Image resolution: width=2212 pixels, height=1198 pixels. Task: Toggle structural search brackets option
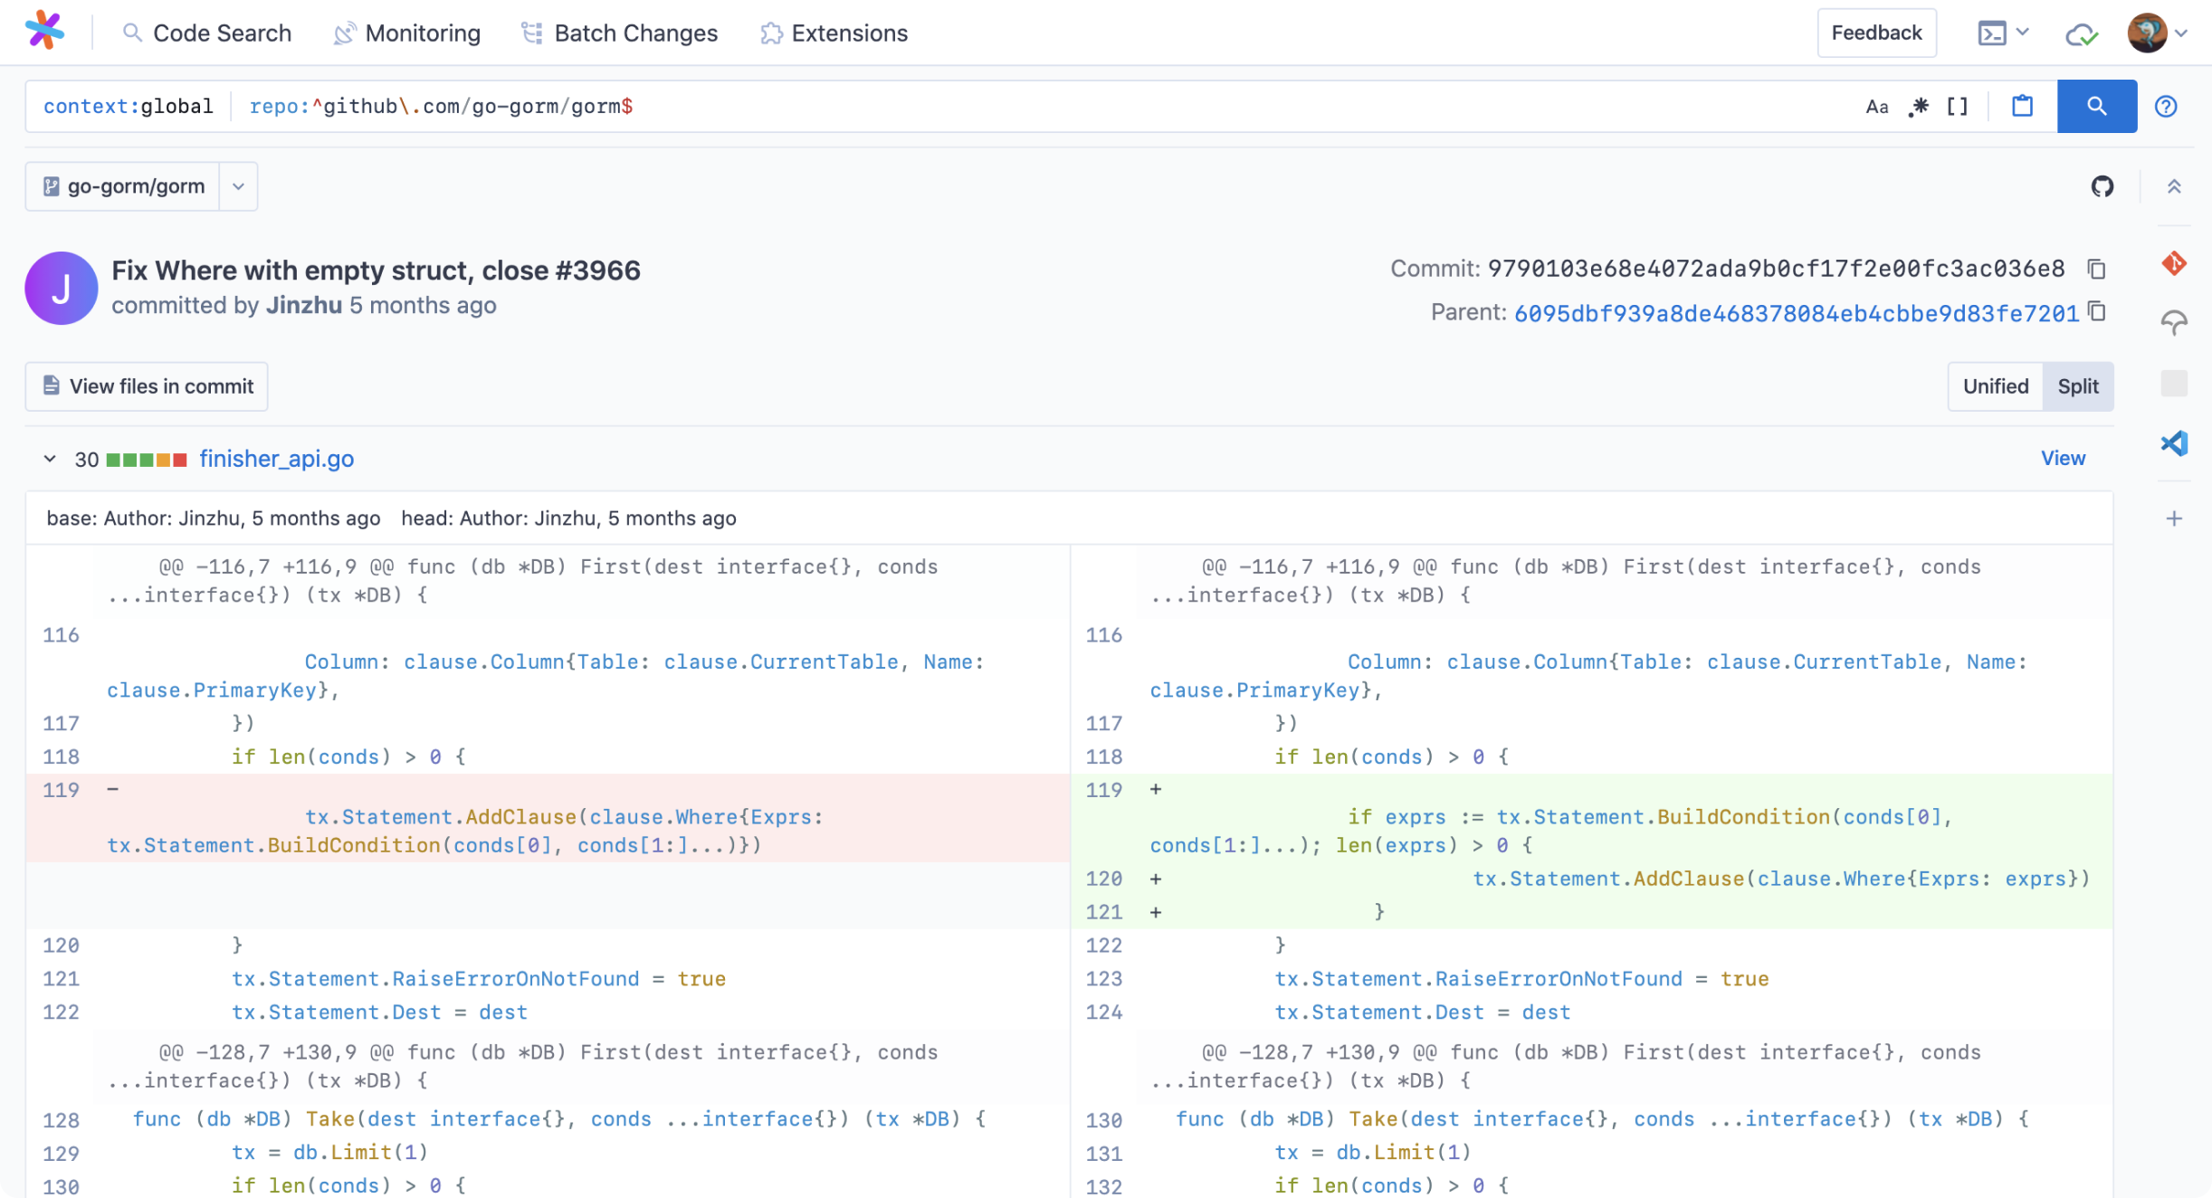1958,107
